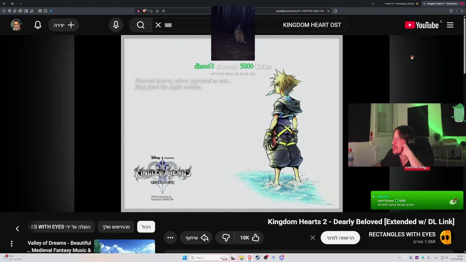Open a new browser tab with plus
This screenshot has width=466, height=262.
pos(373,4)
